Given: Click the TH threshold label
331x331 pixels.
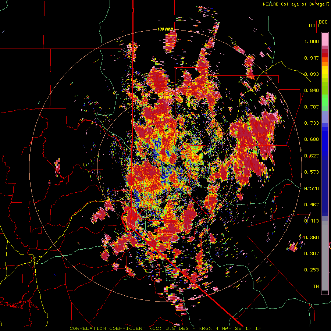Looking at the screenshot, I should point(316,286).
